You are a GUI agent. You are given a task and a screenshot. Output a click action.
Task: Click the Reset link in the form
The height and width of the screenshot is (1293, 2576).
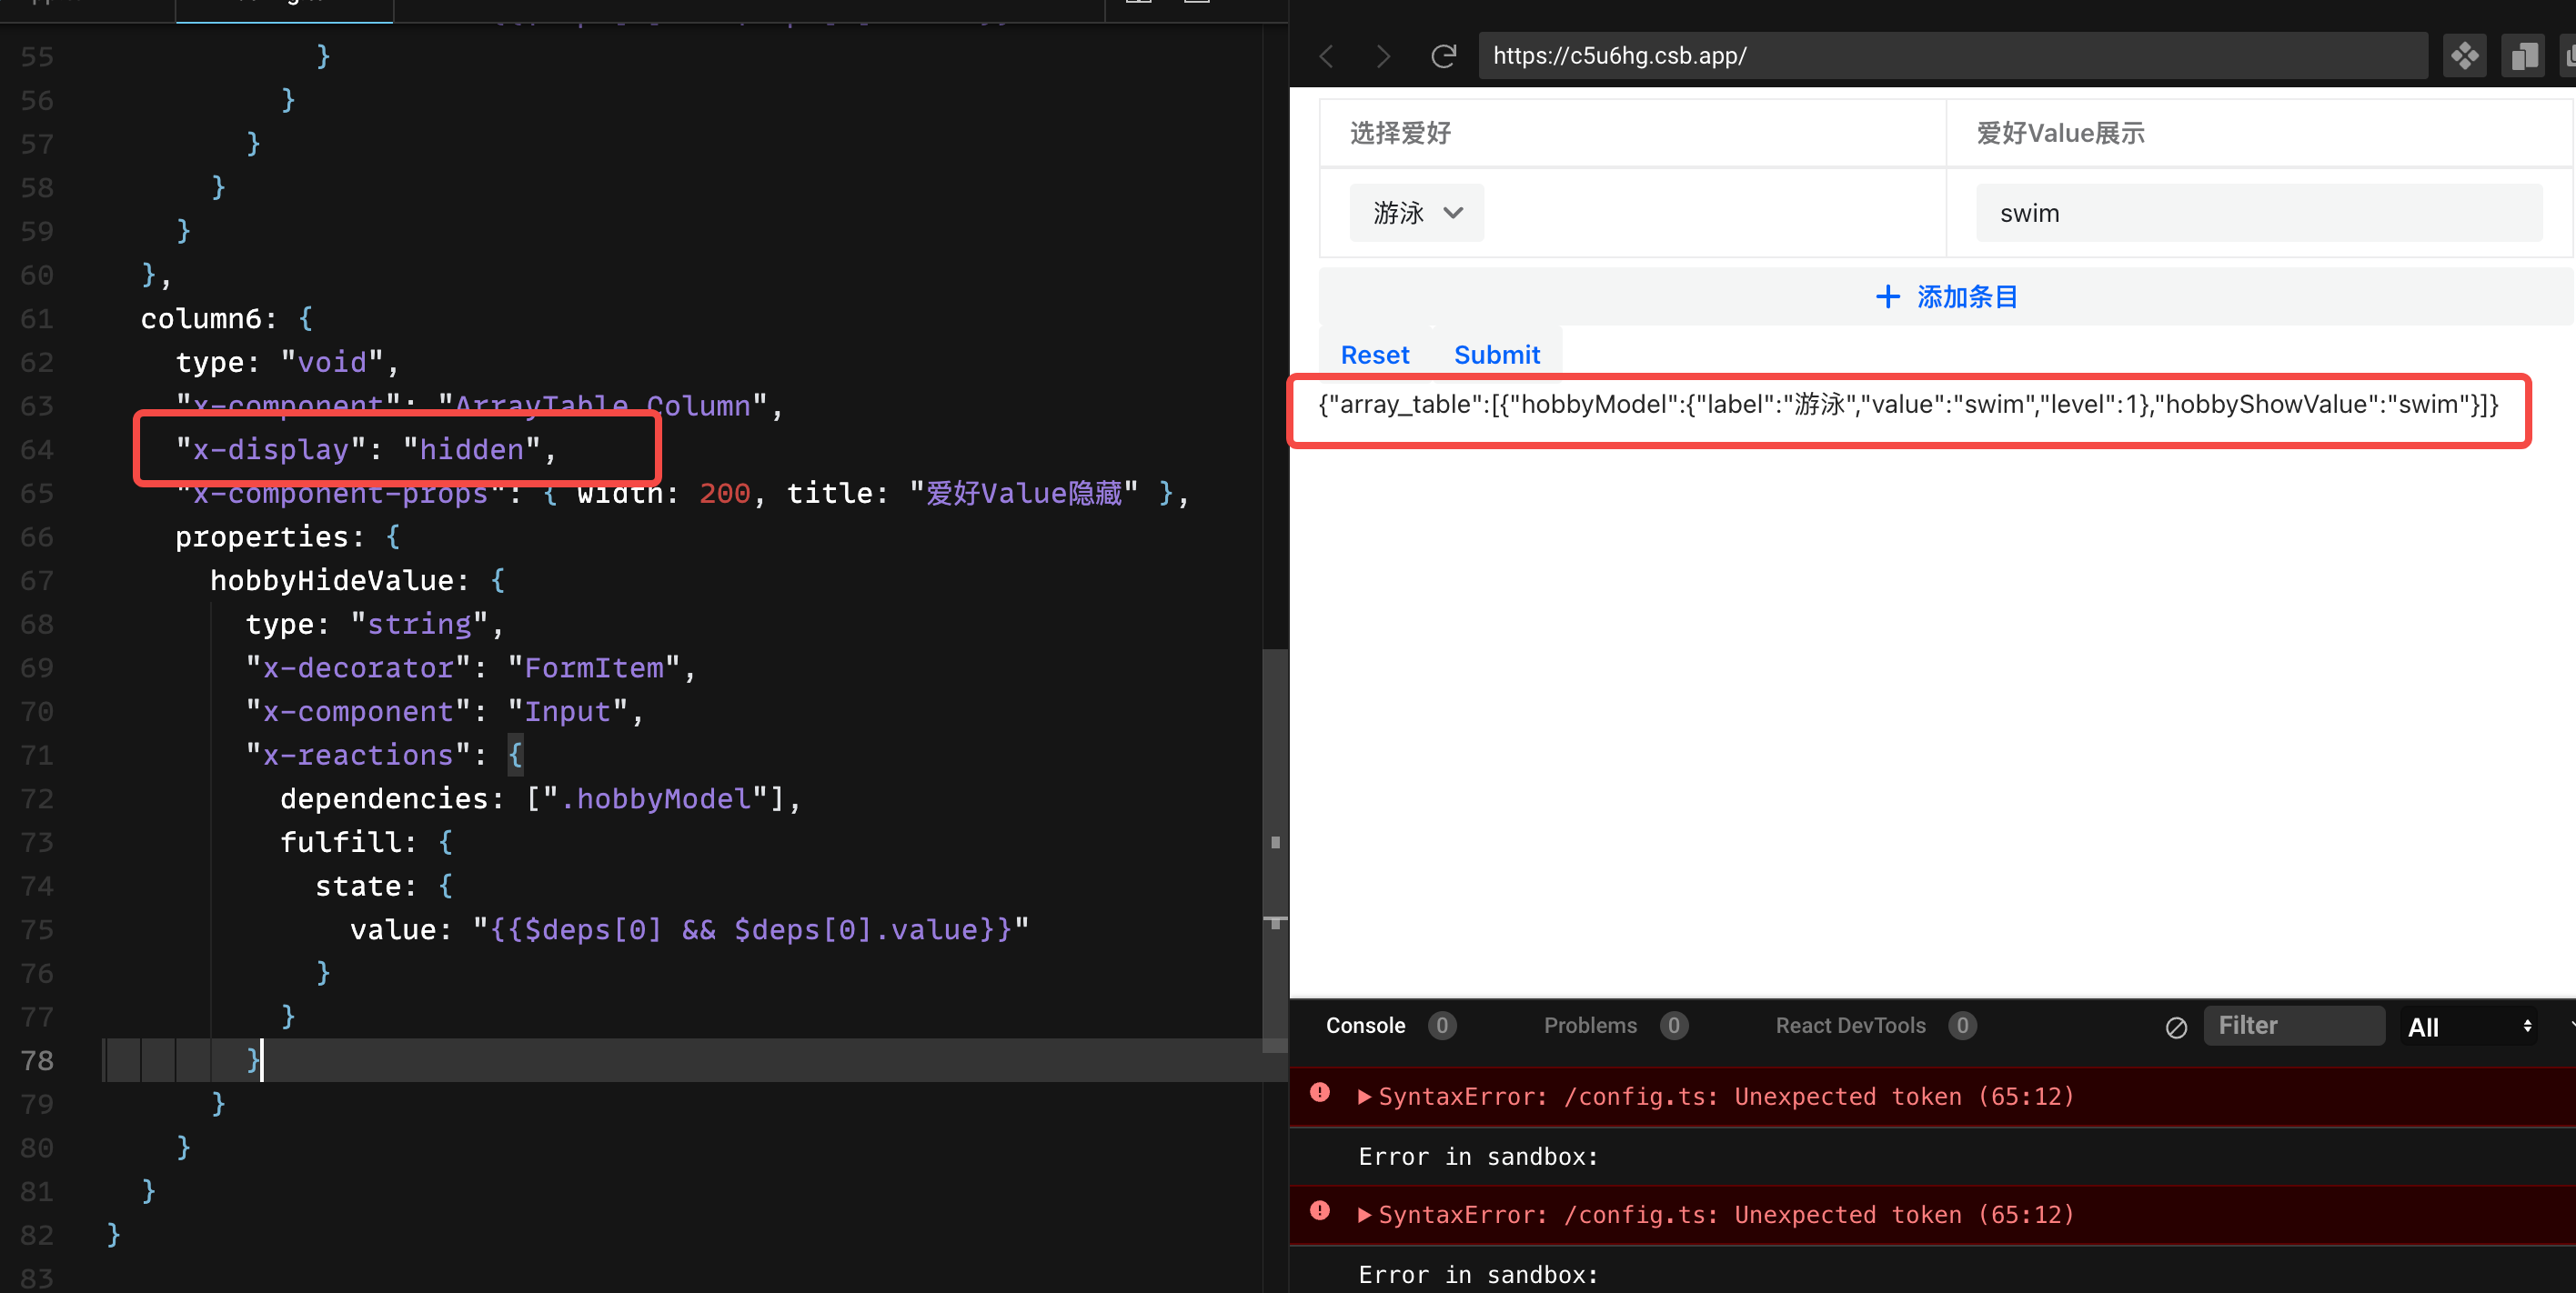pyautogui.click(x=1375, y=354)
